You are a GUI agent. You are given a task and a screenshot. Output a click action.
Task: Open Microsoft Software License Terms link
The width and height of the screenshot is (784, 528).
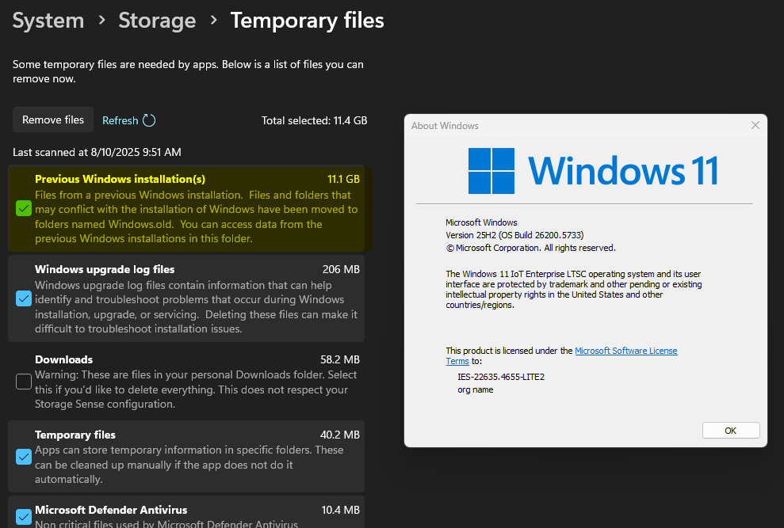tap(625, 351)
